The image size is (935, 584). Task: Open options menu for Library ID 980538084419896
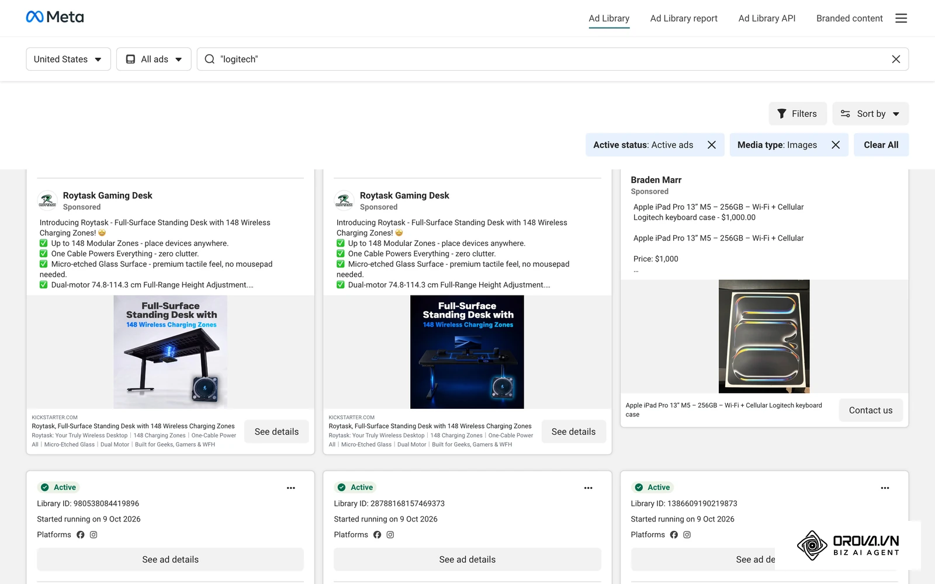tap(291, 488)
